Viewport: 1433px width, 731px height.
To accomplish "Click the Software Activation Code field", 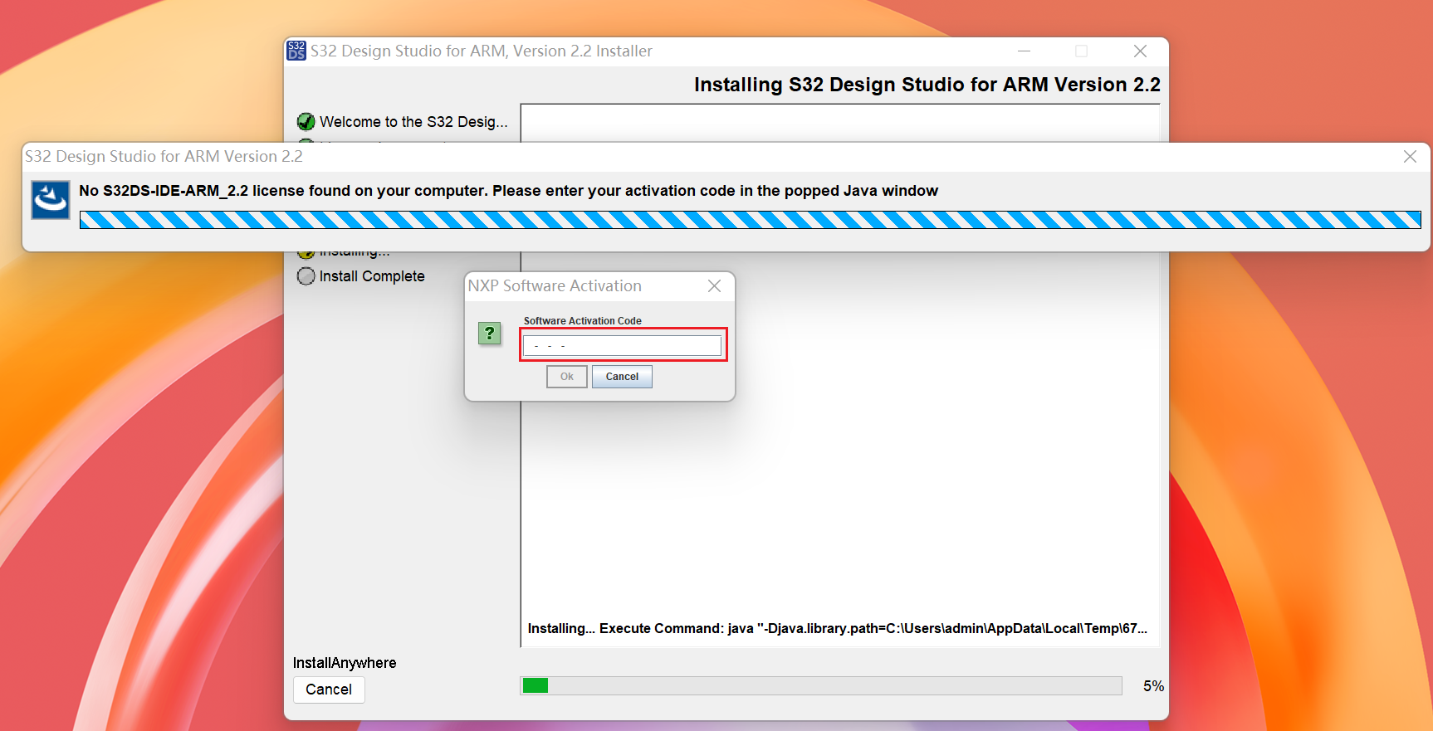I will pos(623,345).
